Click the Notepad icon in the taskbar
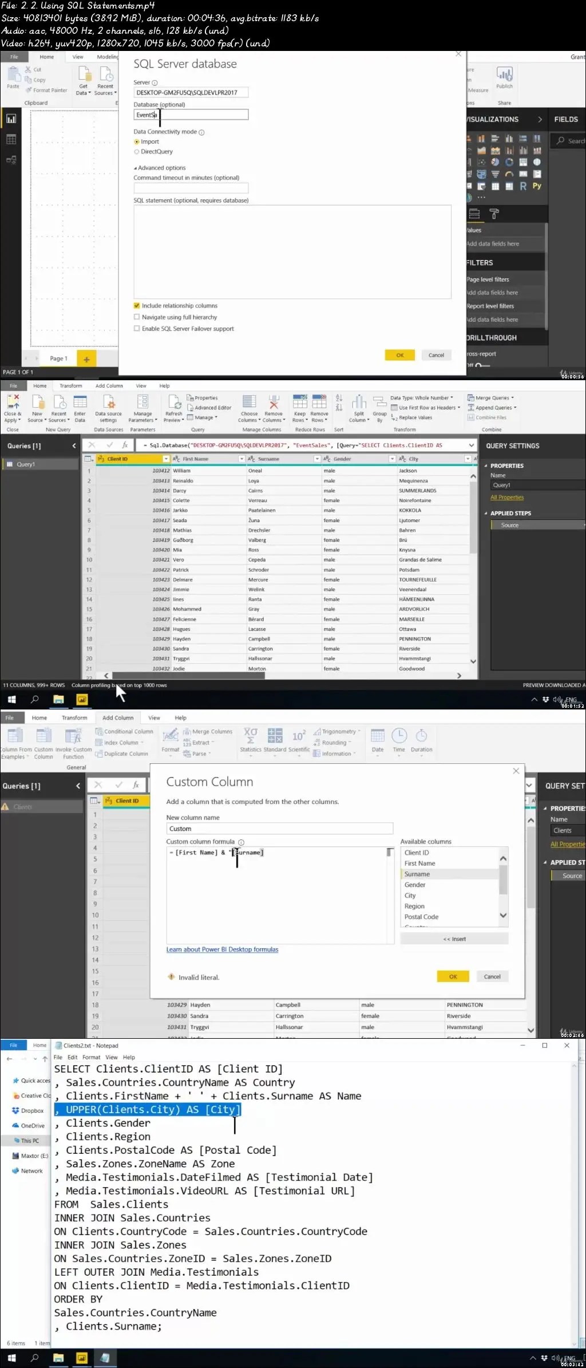The image size is (586, 1368). (x=105, y=1358)
